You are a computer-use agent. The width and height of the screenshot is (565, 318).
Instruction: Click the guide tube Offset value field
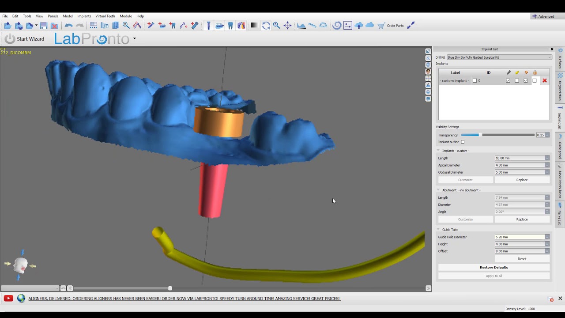click(520, 251)
